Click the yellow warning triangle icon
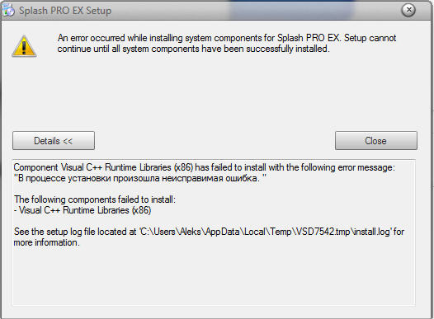Viewport: 434px width, 319px height. coord(24,46)
